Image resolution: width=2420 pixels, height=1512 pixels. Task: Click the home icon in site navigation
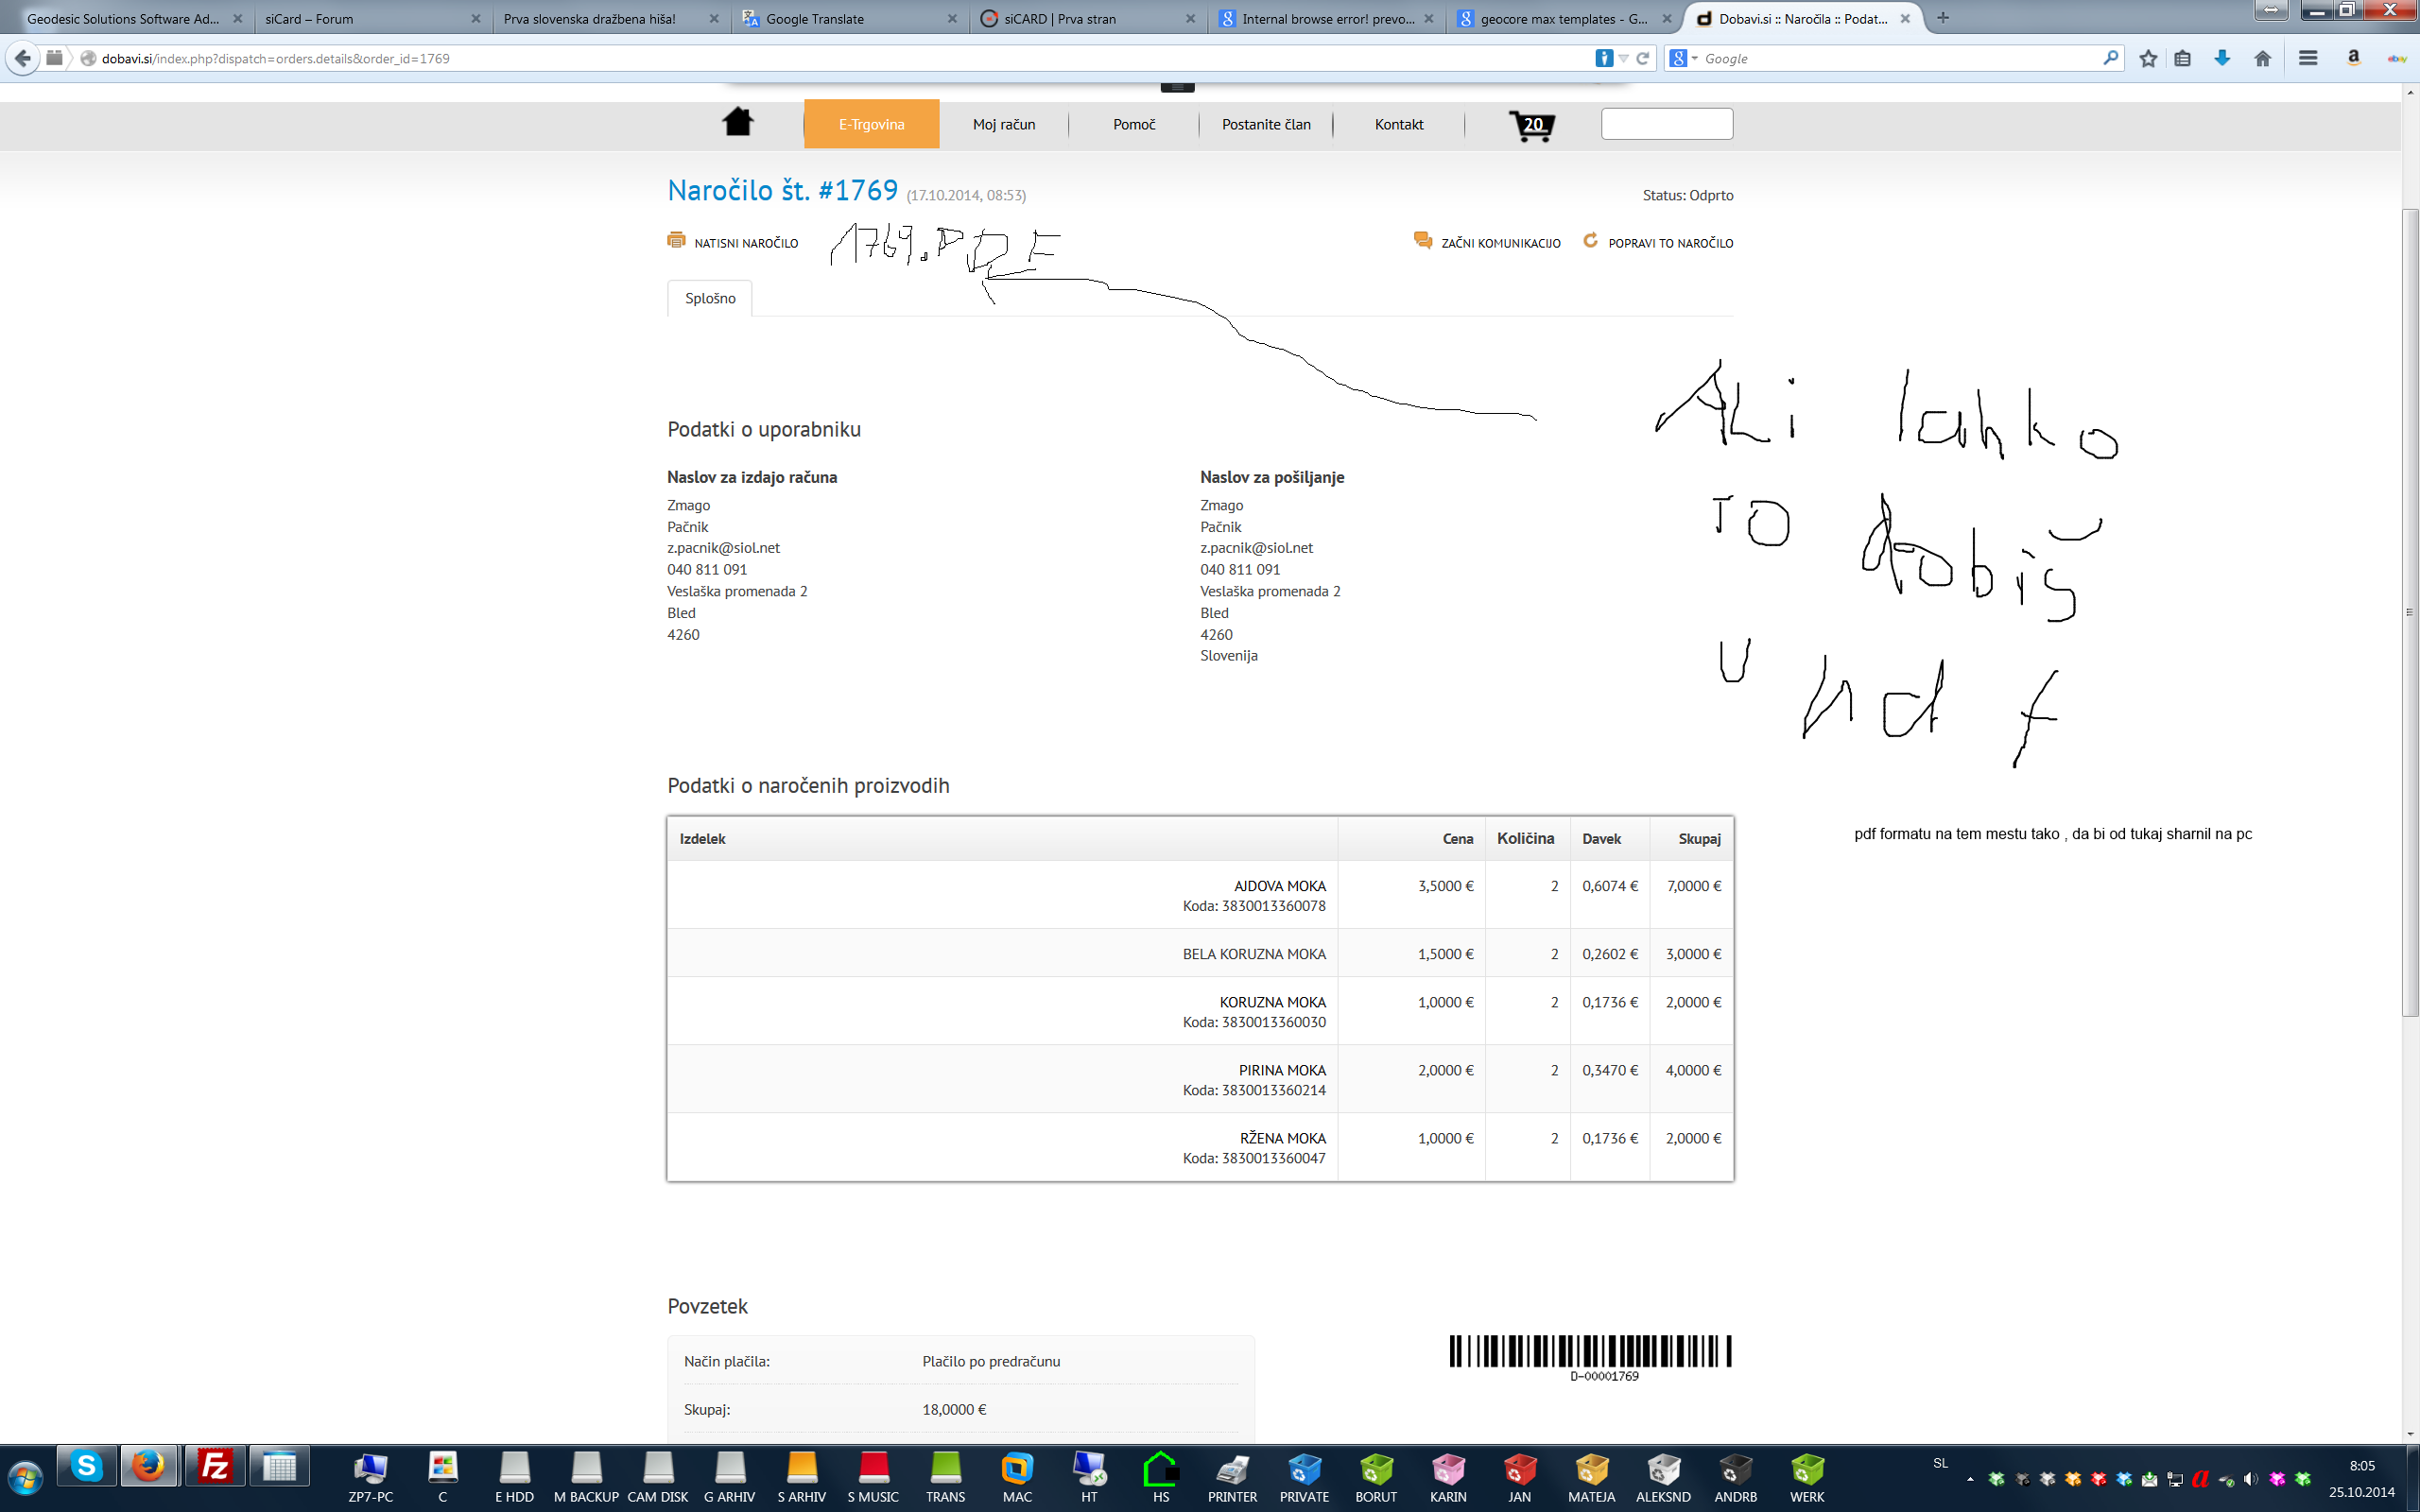pyautogui.click(x=738, y=122)
